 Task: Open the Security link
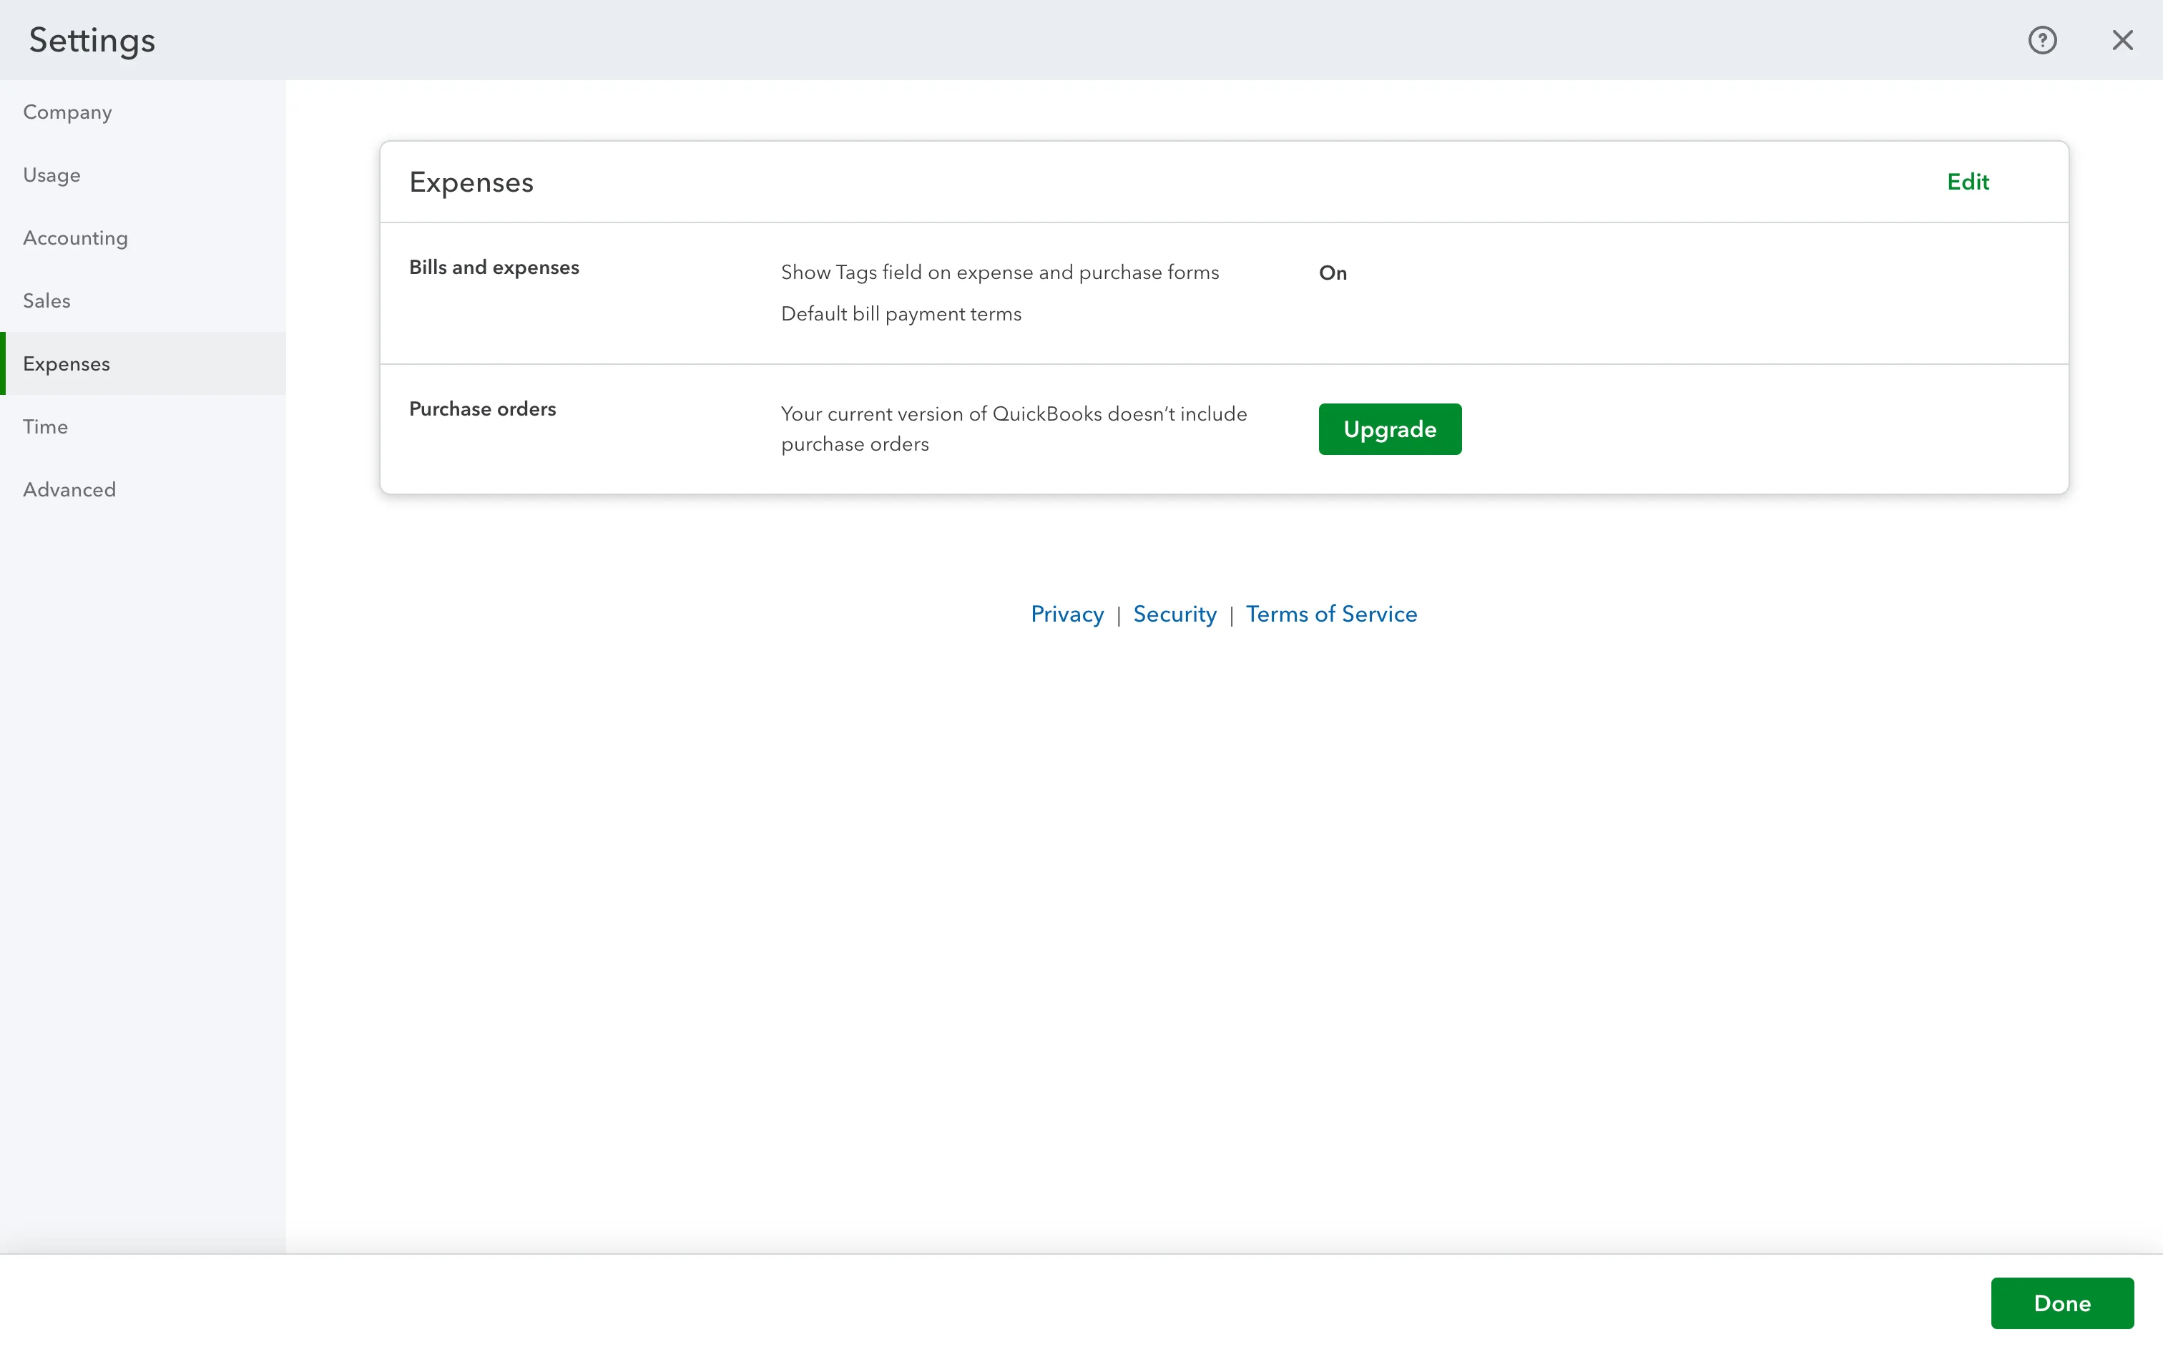[1174, 614]
